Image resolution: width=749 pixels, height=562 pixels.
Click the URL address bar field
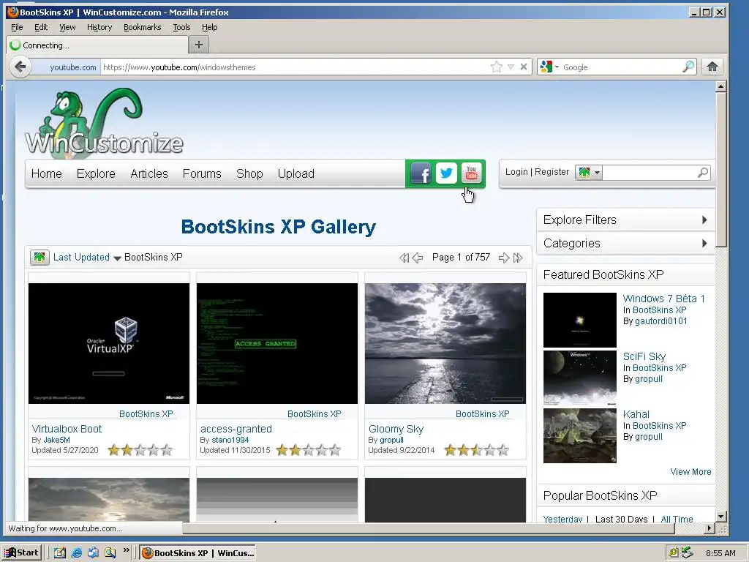tap(294, 67)
